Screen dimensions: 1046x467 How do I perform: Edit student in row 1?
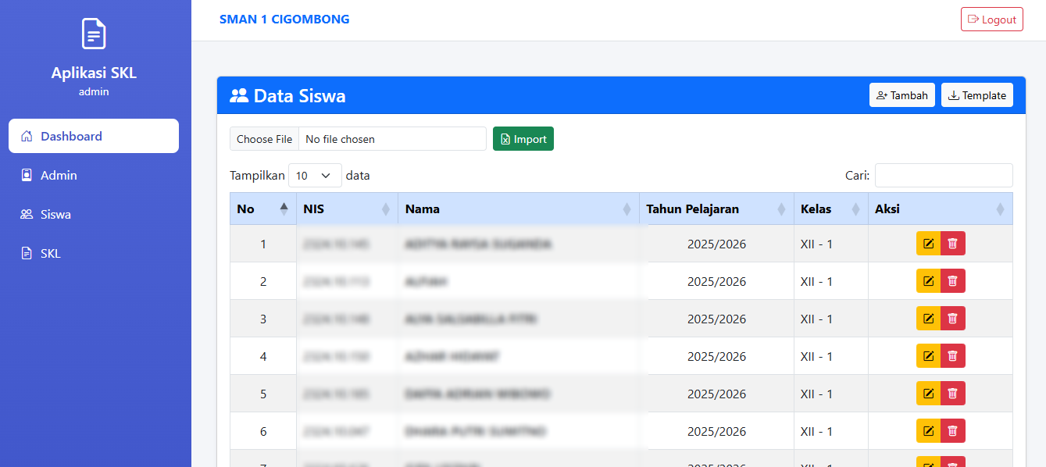[928, 244]
